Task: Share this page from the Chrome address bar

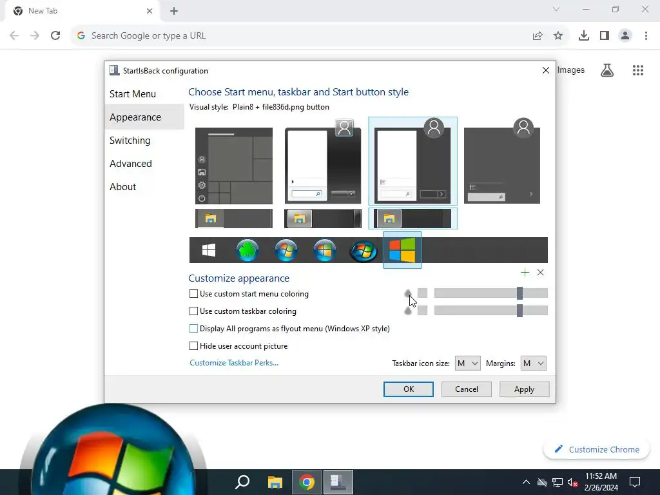Action: pyautogui.click(x=538, y=36)
